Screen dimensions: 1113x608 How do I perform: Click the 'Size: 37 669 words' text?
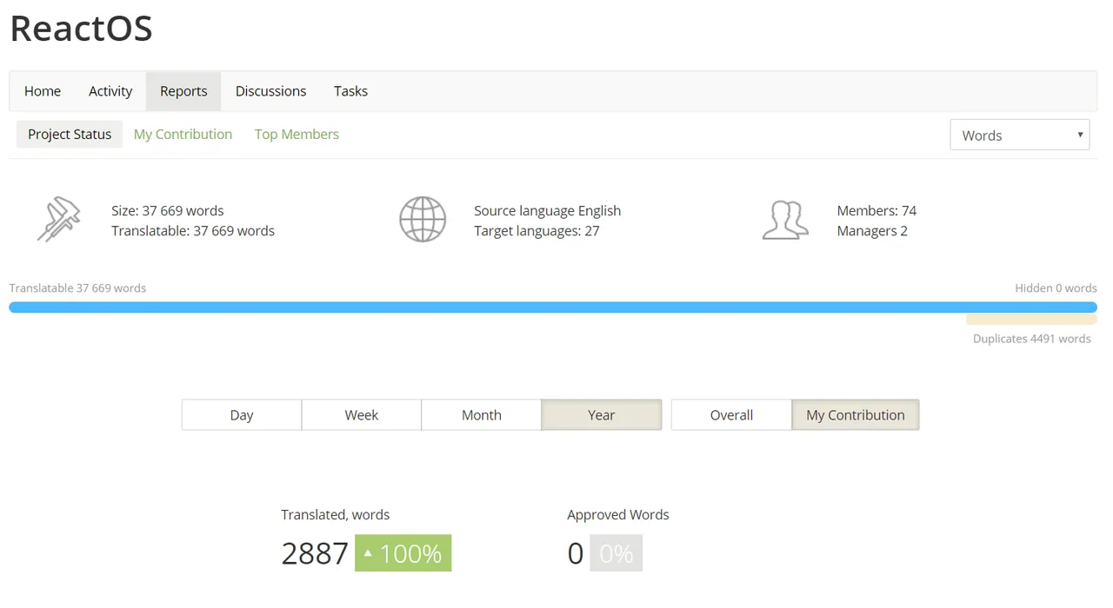(x=168, y=211)
